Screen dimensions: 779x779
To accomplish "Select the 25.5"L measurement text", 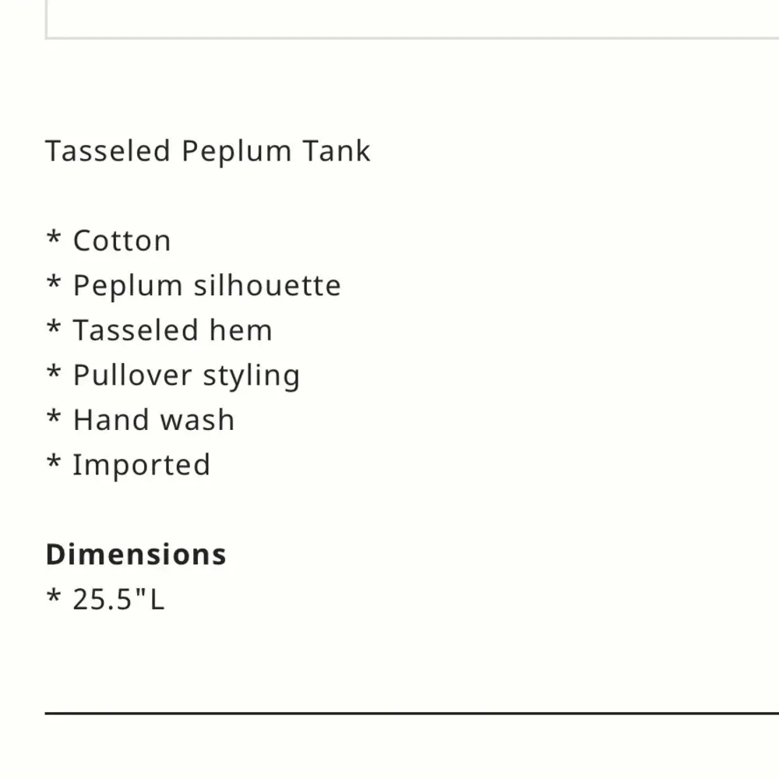I will point(118,600).
